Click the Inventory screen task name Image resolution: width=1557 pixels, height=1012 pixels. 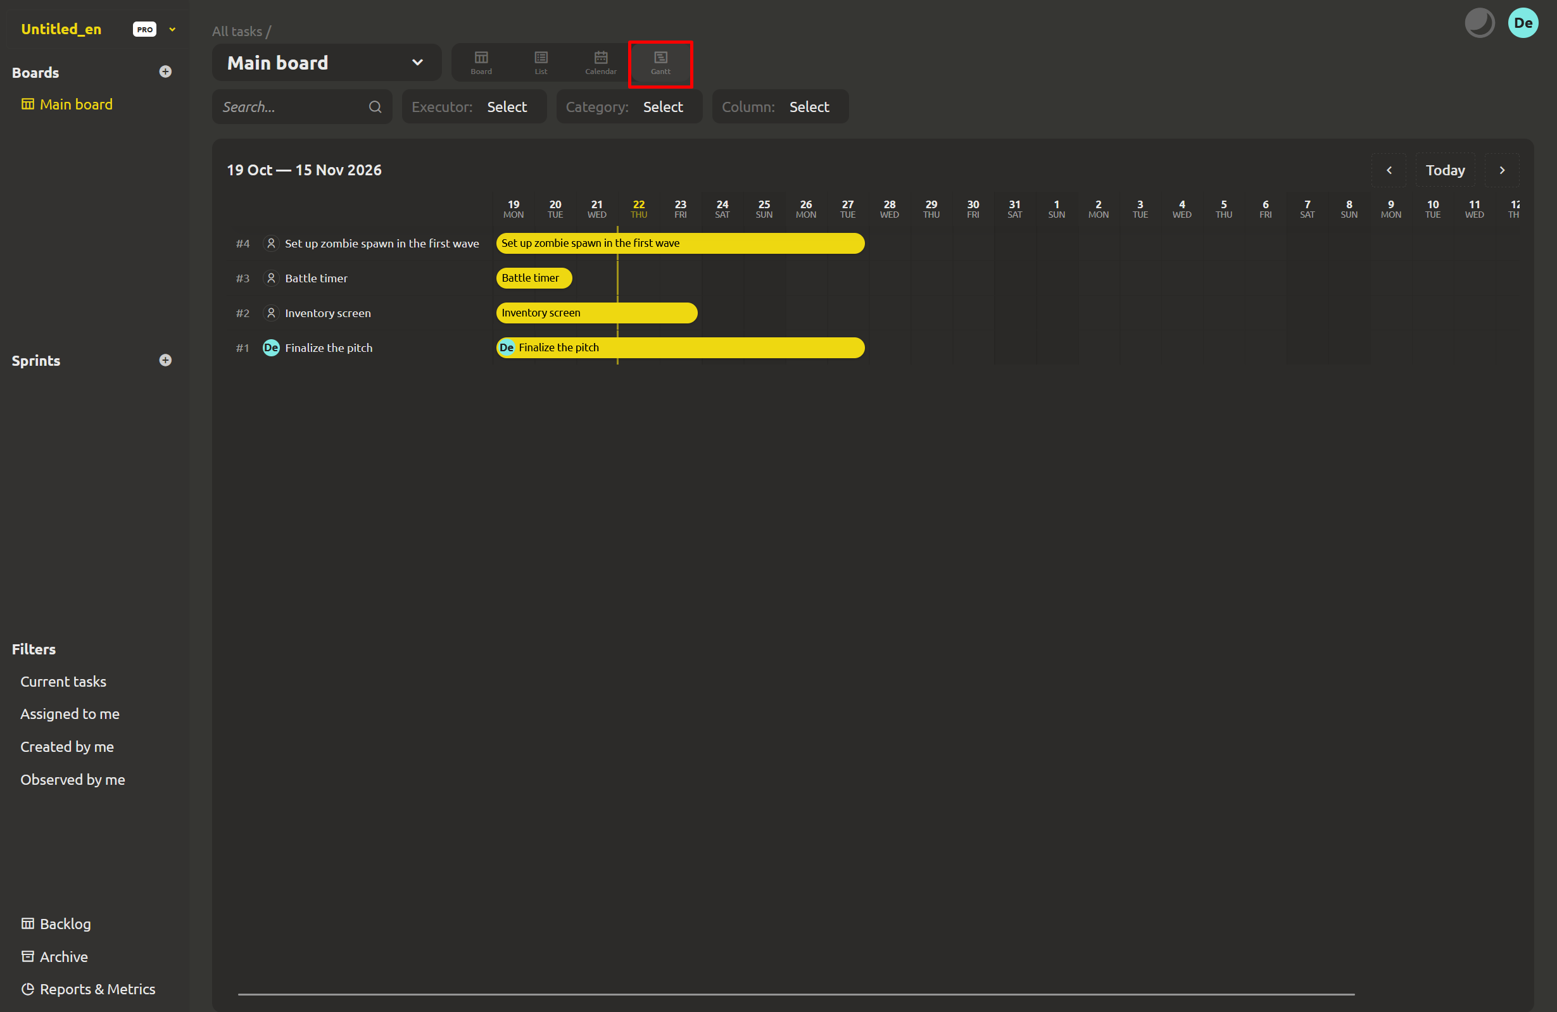coord(328,313)
